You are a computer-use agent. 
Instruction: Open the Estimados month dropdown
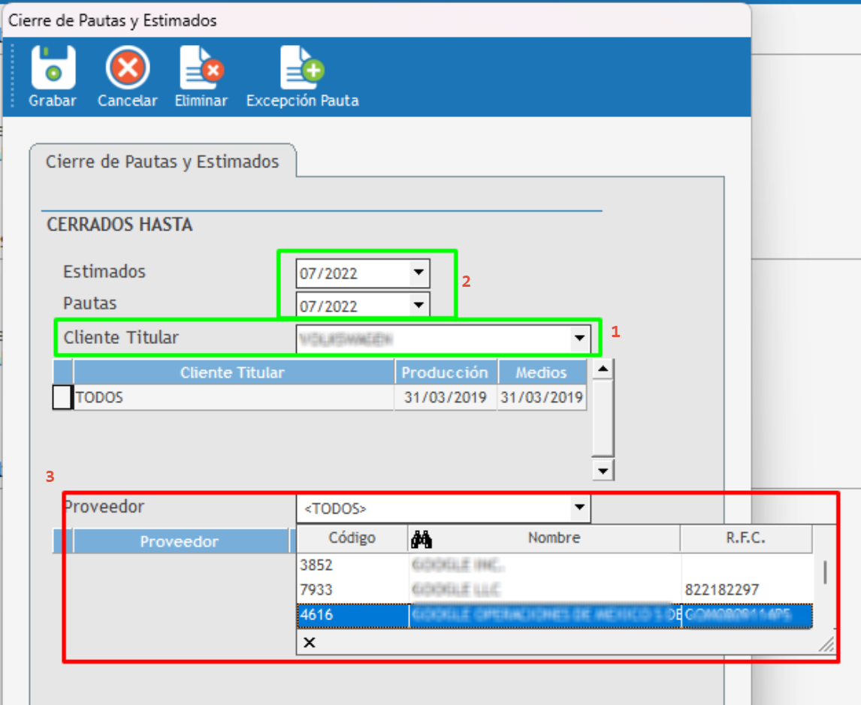(418, 273)
